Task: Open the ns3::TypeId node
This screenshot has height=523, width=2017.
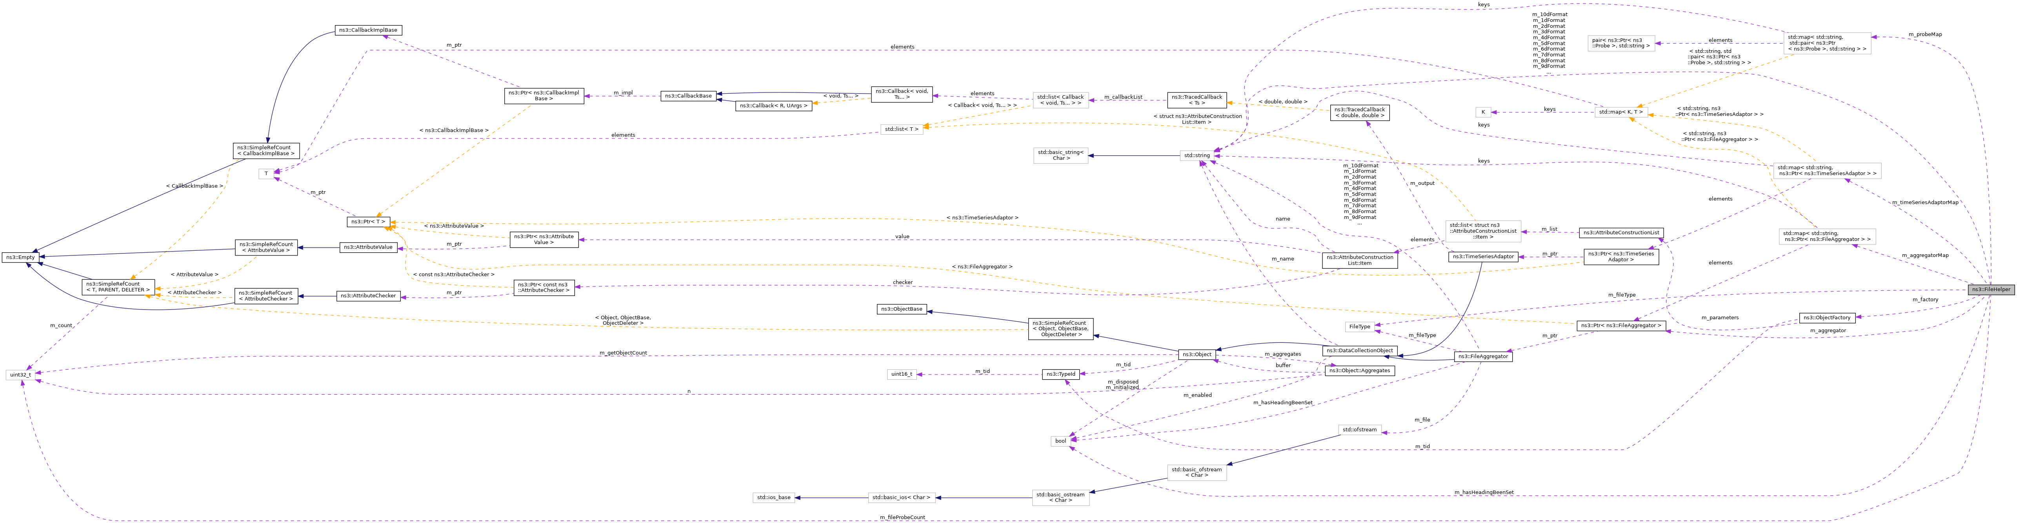Action: (1061, 374)
